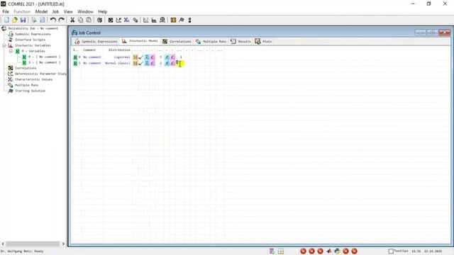Viewport: 454px width, 255px height.
Task: Click the blue sigma swatch on Lognormal row
Action: (167, 57)
